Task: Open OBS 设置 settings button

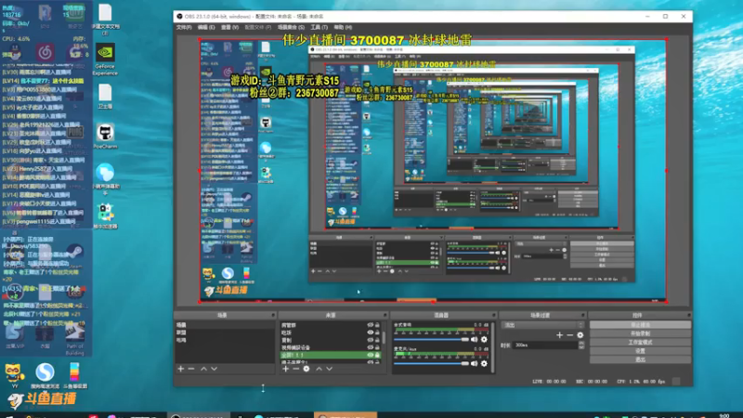Action: coord(640,351)
